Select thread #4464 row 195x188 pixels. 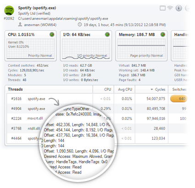97,138
